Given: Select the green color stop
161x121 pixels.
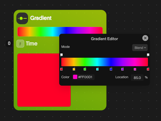Looking at the screenshot, I should (85, 69).
